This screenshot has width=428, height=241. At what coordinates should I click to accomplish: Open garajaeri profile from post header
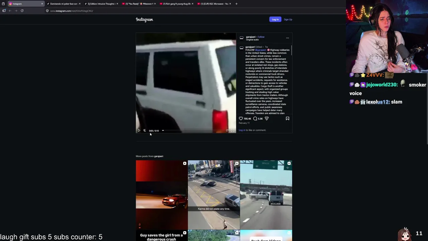(x=250, y=37)
